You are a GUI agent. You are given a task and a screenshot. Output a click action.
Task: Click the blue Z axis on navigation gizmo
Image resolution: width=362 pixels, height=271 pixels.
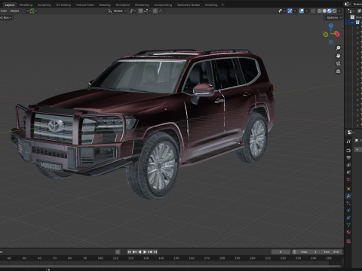(x=331, y=26)
